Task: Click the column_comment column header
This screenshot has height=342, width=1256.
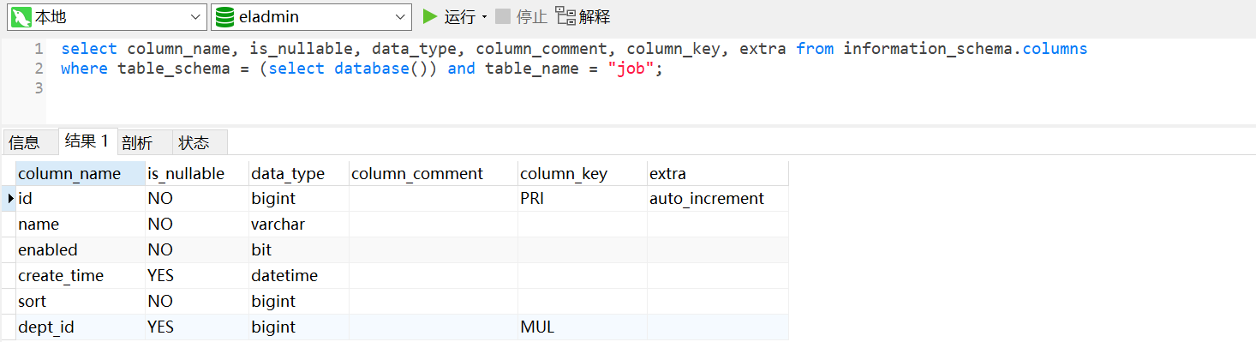Action: [x=433, y=173]
